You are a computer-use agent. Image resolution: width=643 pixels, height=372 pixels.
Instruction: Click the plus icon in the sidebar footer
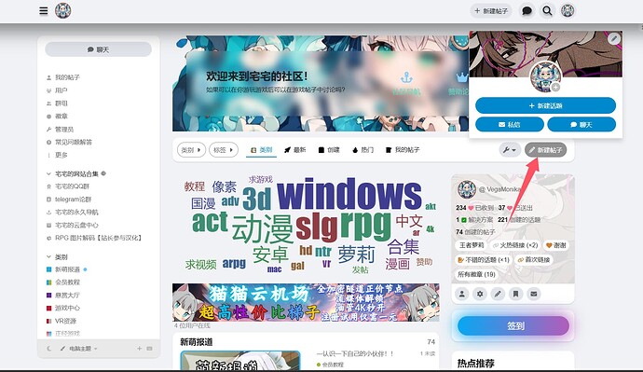(x=140, y=349)
